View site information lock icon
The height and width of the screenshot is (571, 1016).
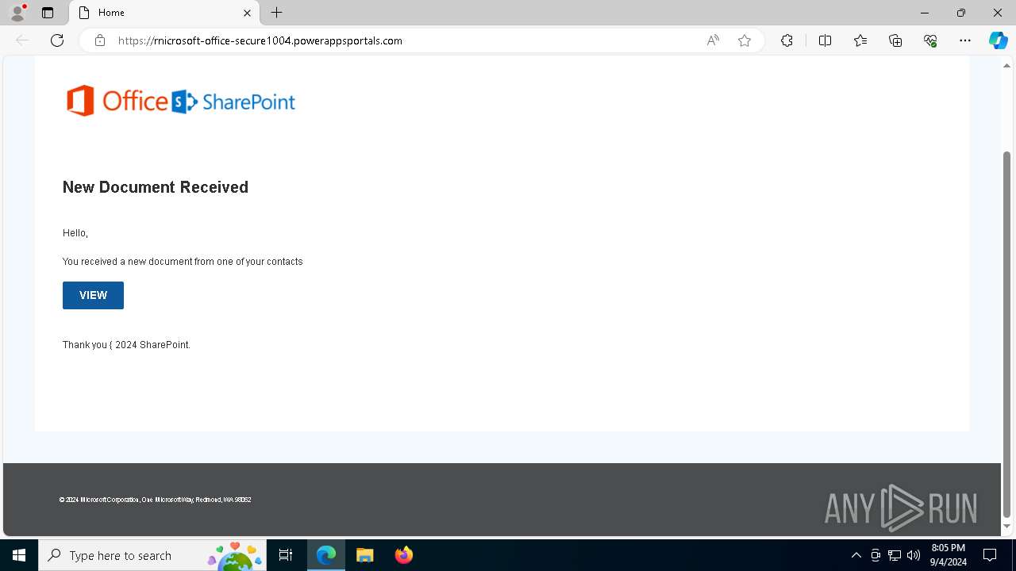(100, 40)
